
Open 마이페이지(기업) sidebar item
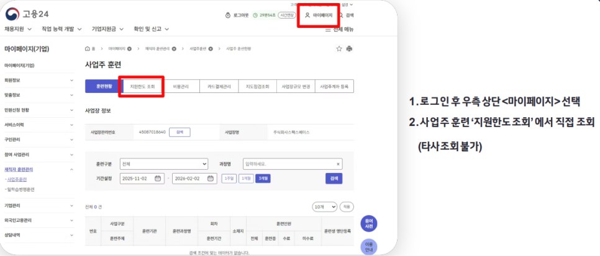(19, 66)
